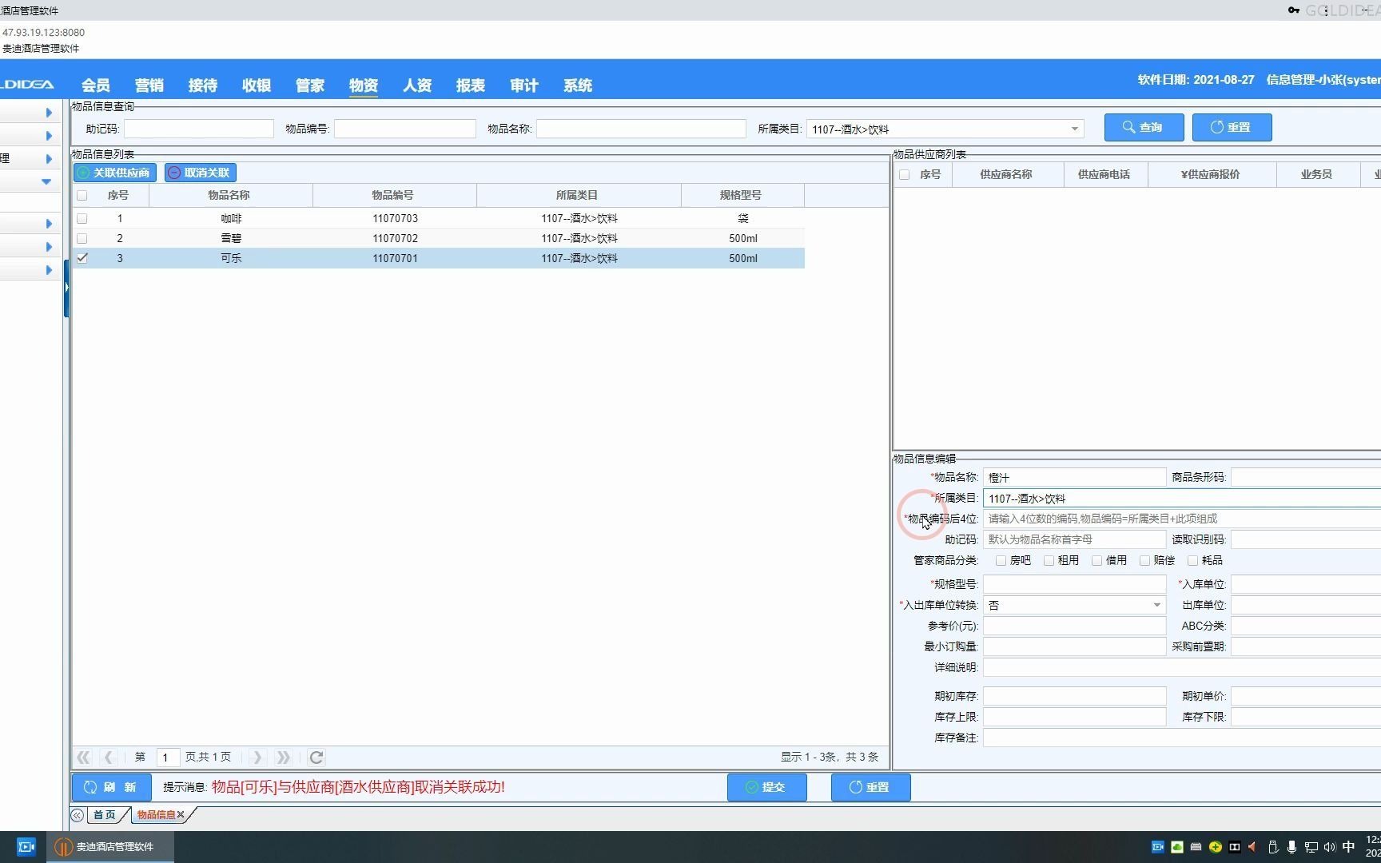
Task: Click the red speaker tray icon
Action: [x=1252, y=847]
